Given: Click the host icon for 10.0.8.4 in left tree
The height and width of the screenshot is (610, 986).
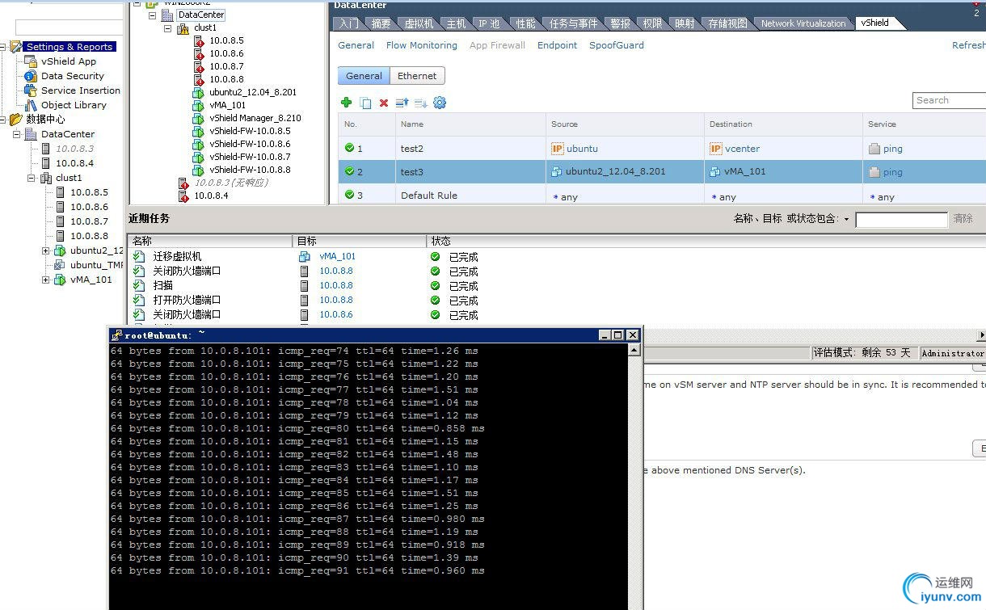Looking at the screenshot, I should point(46,163).
